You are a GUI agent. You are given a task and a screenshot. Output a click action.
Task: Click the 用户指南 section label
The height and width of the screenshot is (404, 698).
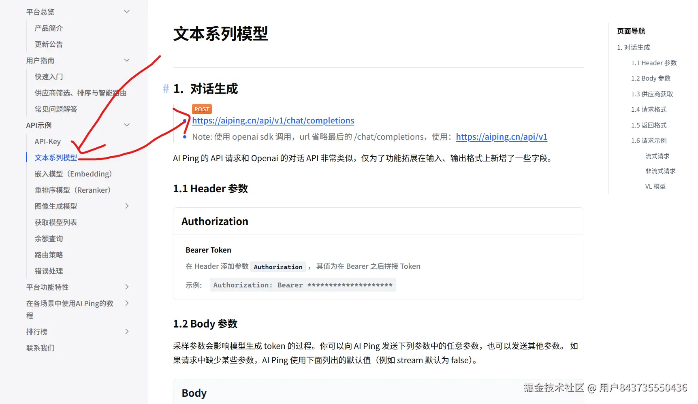tap(40, 60)
